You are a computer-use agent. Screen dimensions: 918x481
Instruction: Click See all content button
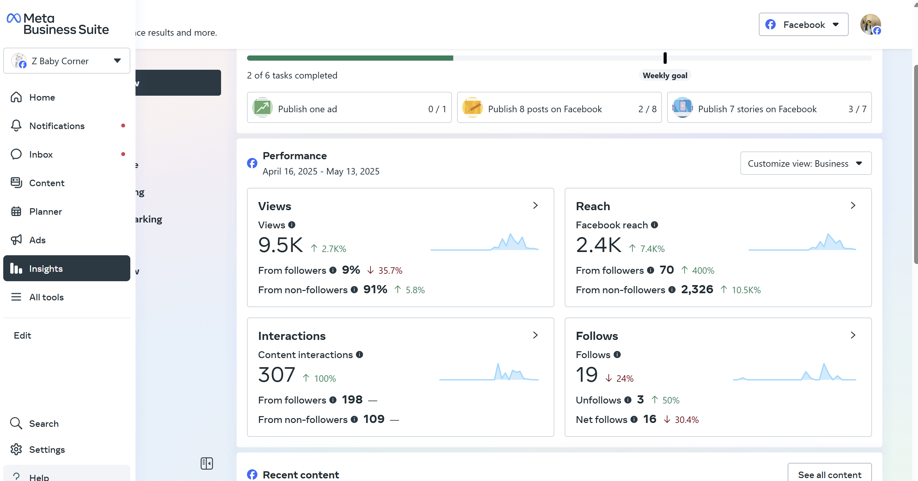point(829,474)
